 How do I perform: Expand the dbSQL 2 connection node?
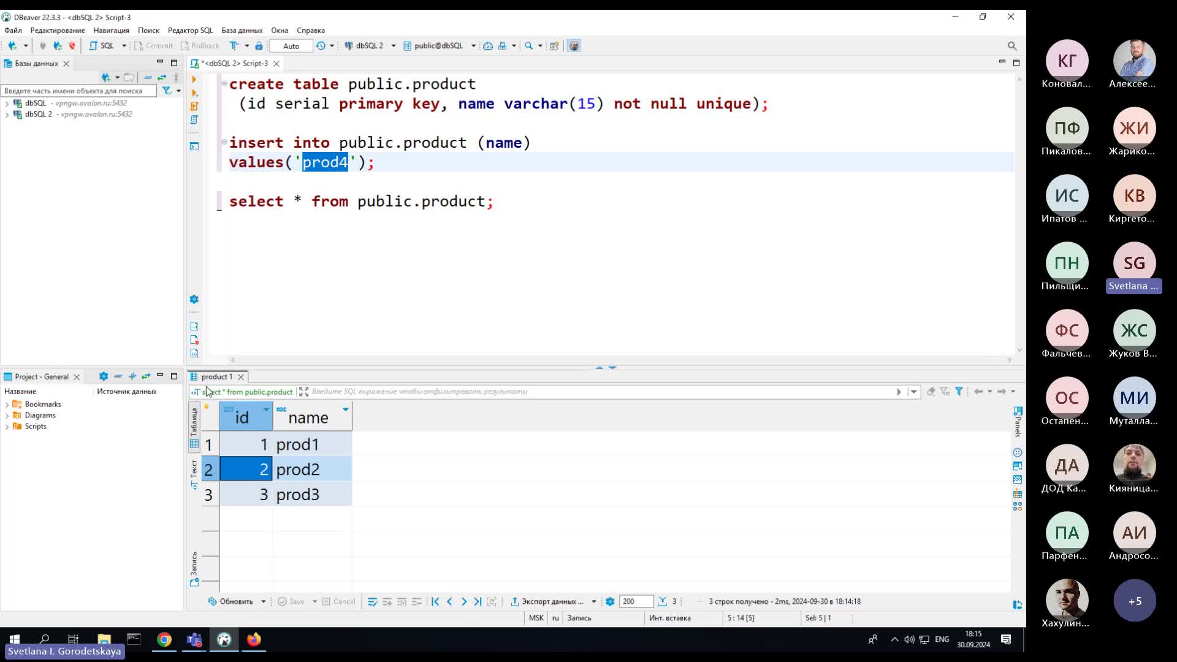7,115
